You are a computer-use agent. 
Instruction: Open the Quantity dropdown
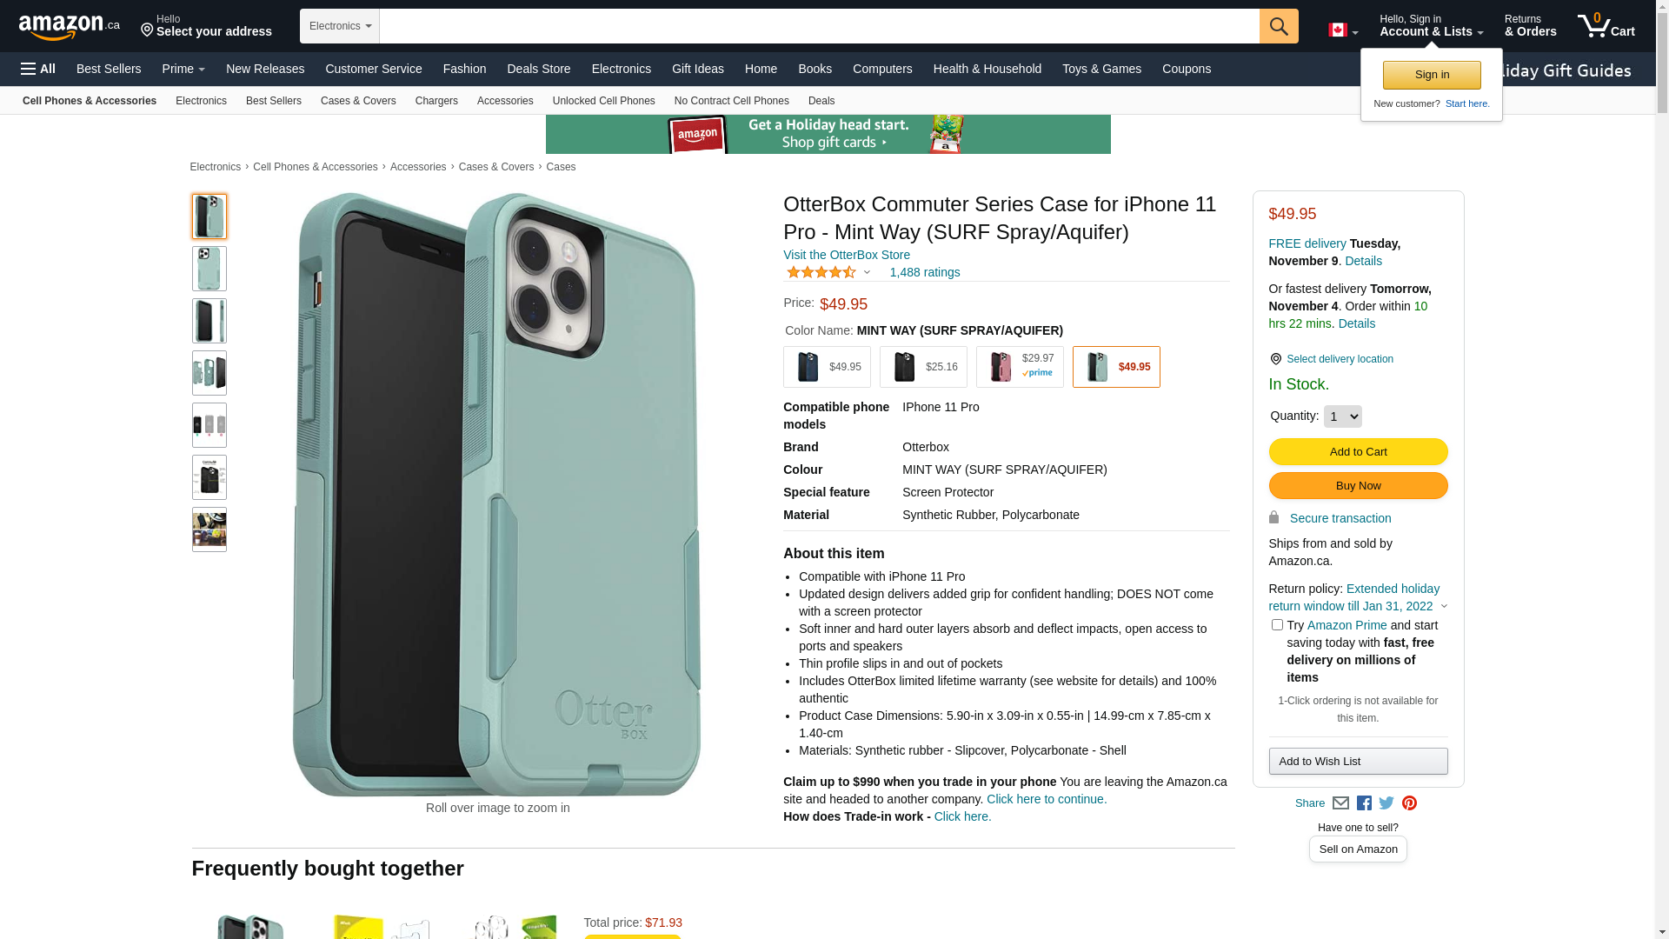1342,416
